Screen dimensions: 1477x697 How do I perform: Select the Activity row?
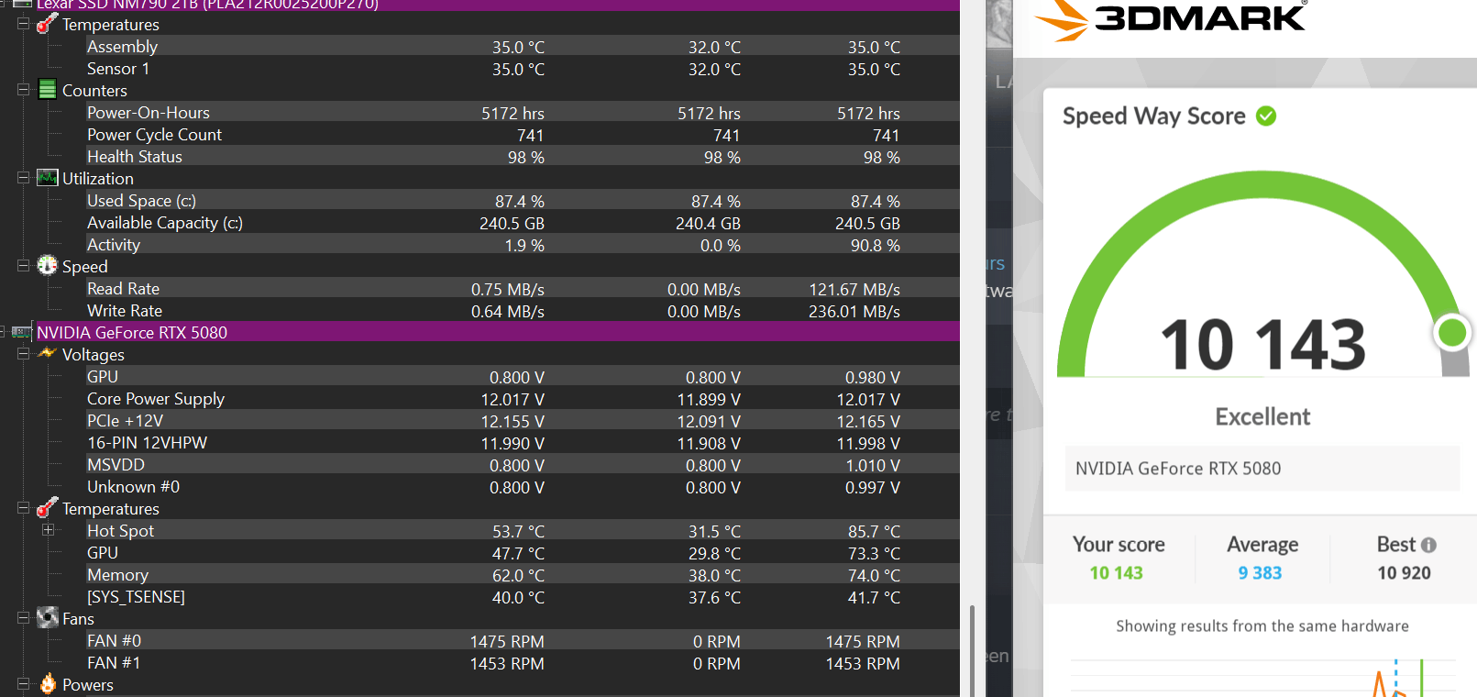tap(523, 244)
